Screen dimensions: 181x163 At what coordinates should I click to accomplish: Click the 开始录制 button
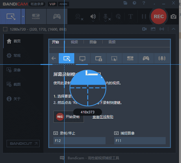[69, 117]
